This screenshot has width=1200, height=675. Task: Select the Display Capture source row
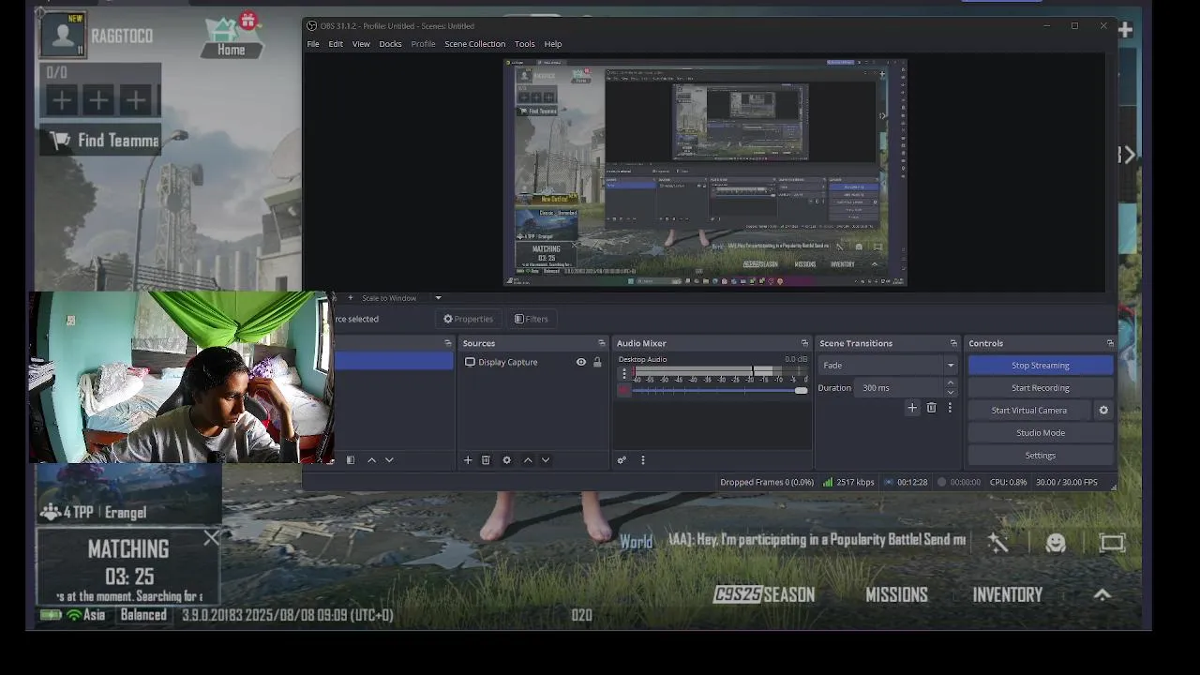click(x=532, y=362)
